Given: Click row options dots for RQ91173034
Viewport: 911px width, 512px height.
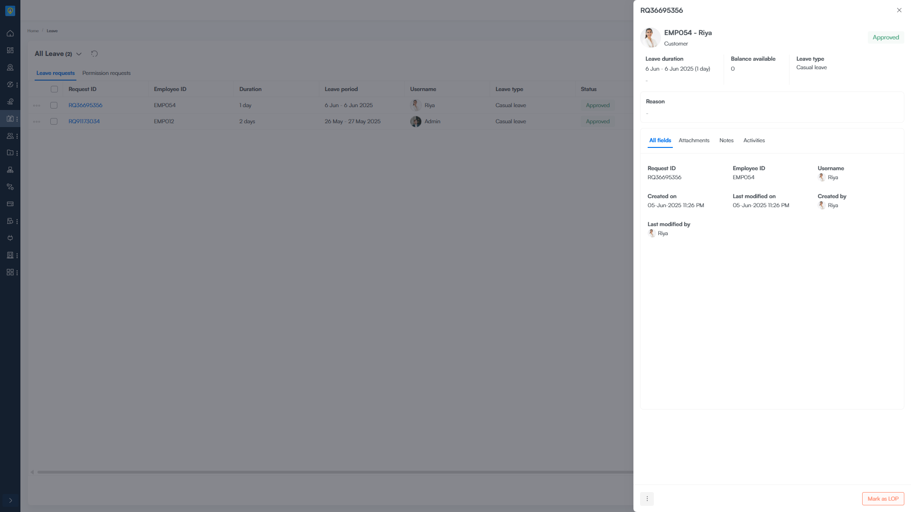Looking at the screenshot, I should tap(37, 122).
